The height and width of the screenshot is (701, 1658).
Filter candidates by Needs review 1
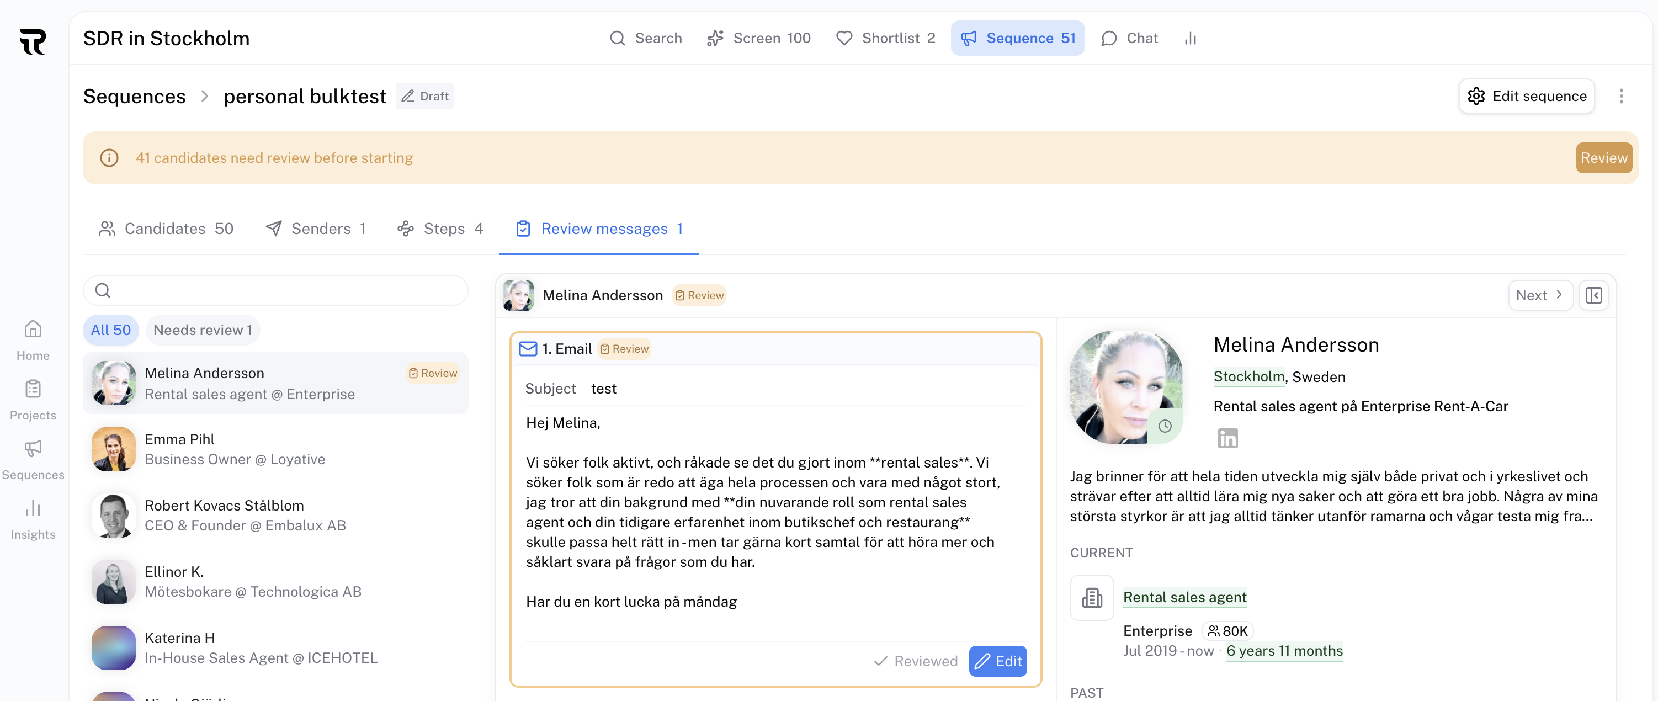[203, 330]
